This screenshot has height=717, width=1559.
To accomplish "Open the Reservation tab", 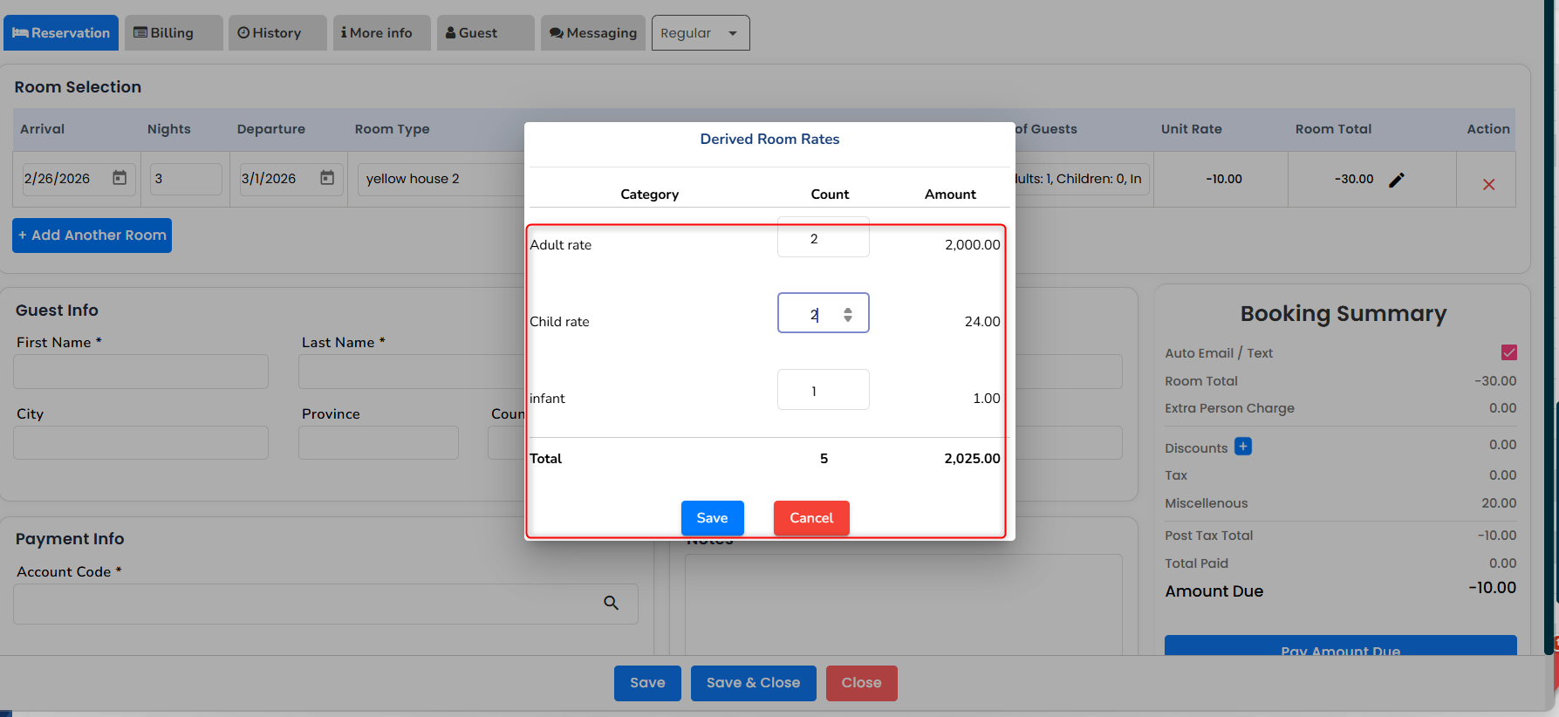I will pyautogui.click(x=61, y=33).
